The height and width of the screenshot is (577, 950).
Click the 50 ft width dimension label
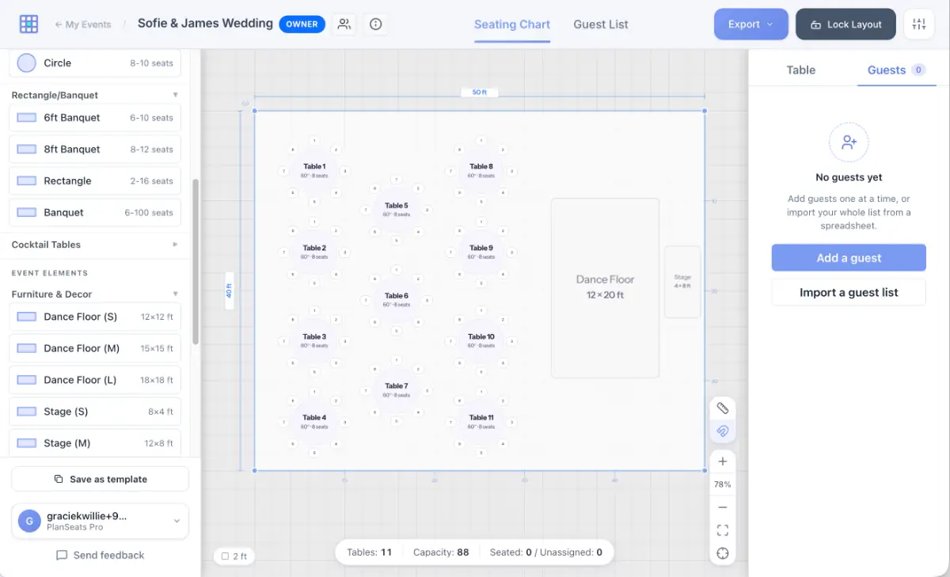(x=480, y=93)
